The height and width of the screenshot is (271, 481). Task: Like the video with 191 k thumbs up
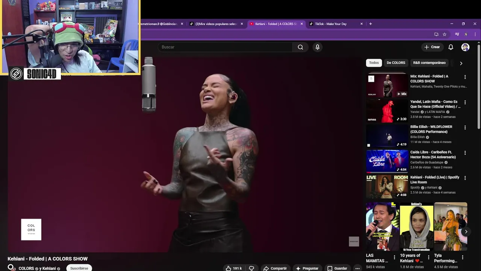[x=233, y=268]
